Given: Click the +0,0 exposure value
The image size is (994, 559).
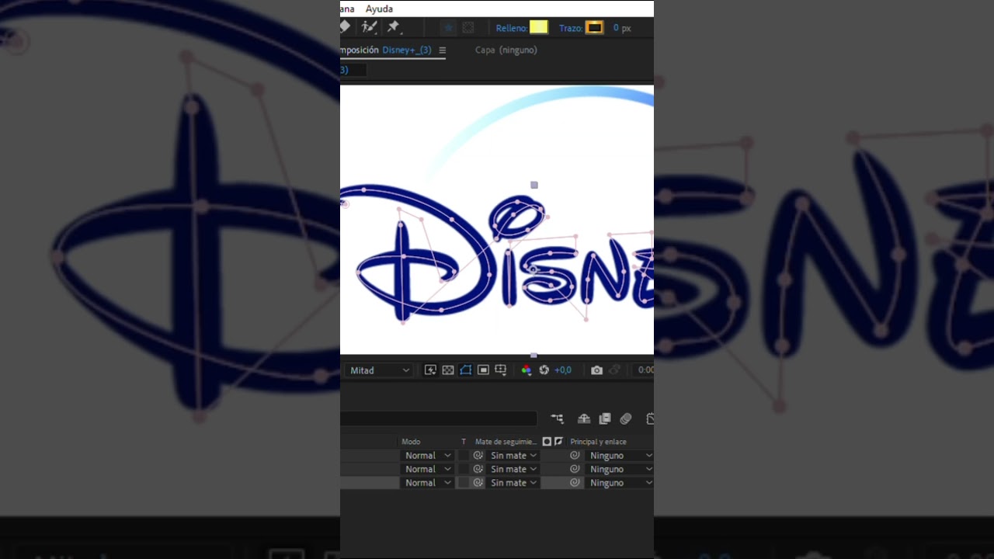Looking at the screenshot, I should click(x=563, y=370).
